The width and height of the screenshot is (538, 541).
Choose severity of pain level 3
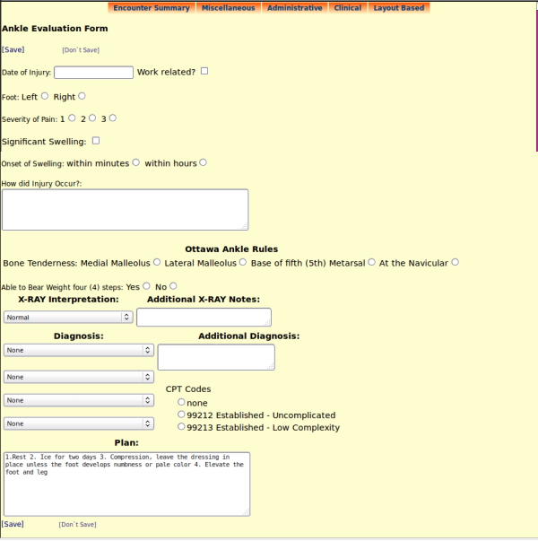pyautogui.click(x=113, y=118)
